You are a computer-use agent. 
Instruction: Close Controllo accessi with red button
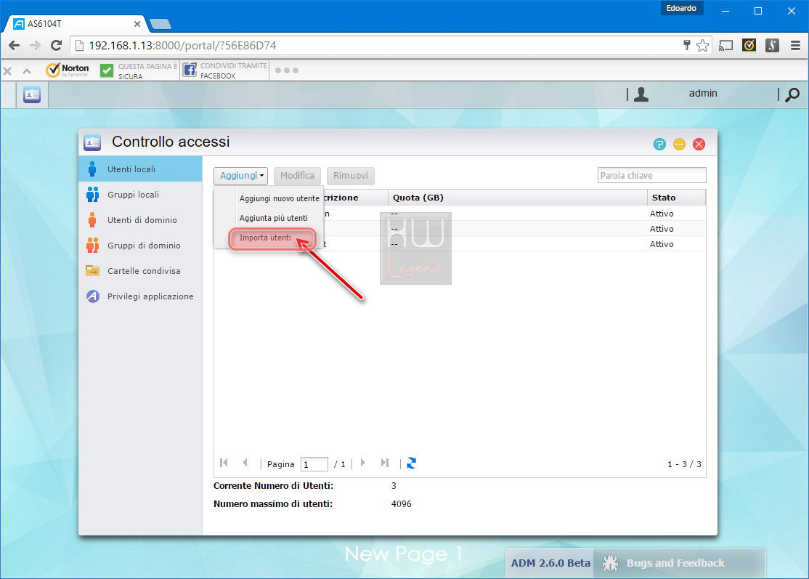699,145
